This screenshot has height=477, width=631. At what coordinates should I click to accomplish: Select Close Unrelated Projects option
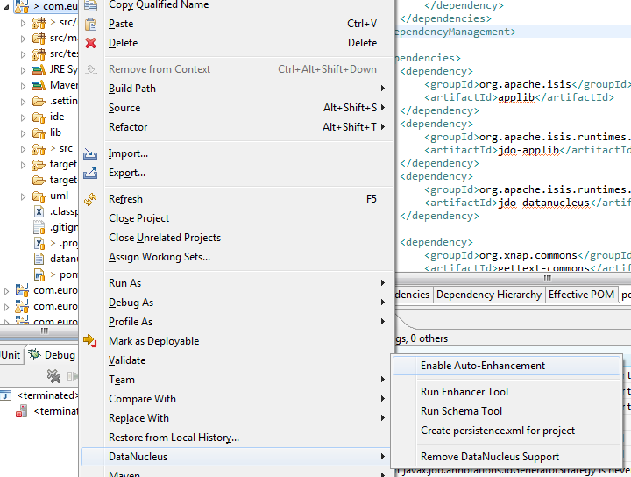point(164,238)
